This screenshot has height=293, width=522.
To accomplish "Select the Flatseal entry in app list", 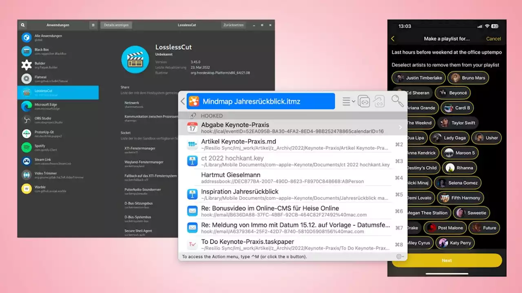I will click(x=58, y=79).
